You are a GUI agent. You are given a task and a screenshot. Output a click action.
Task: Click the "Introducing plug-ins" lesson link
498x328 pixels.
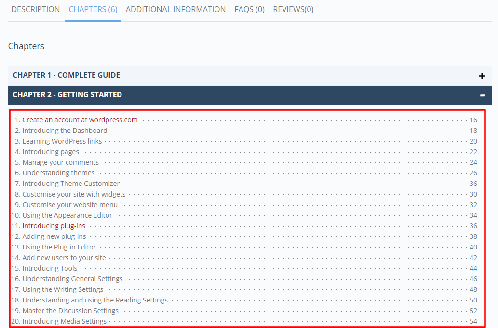point(54,226)
